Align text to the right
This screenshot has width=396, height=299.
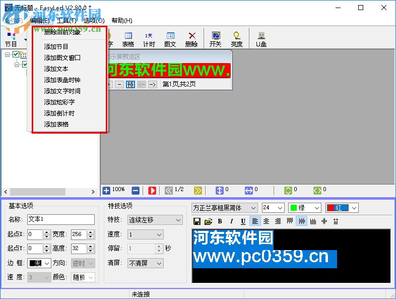click(278, 221)
